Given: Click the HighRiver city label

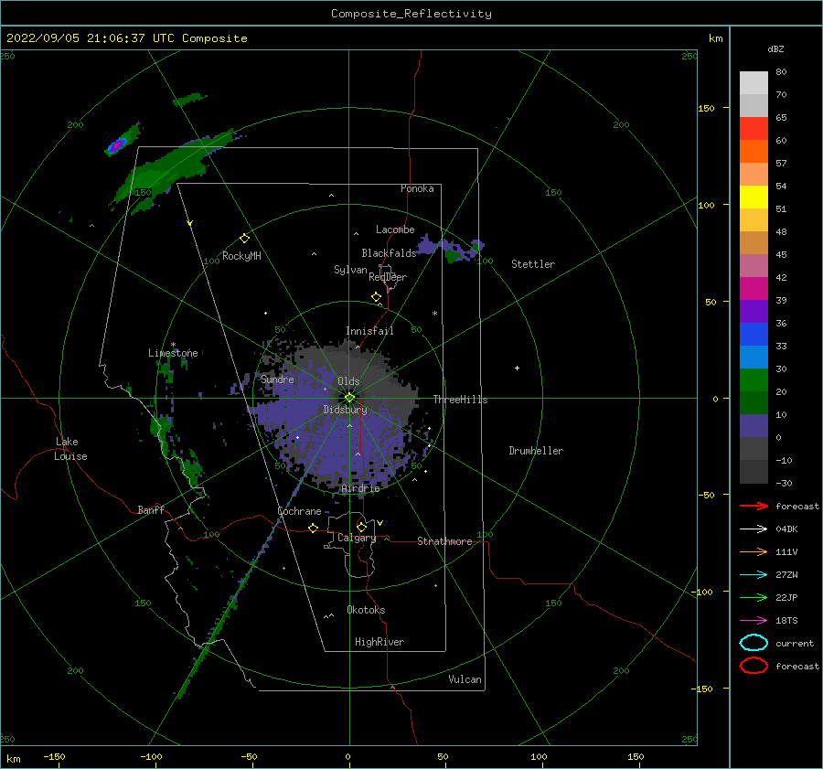Looking at the screenshot, I should [x=379, y=642].
